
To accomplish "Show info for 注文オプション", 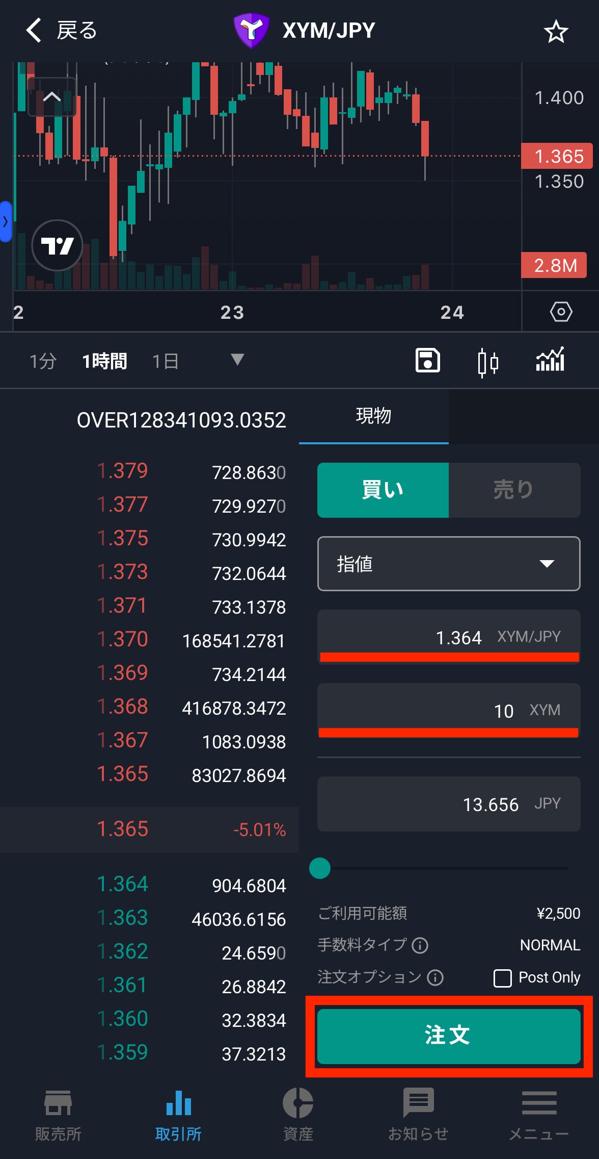I will pyautogui.click(x=435, y=977).
